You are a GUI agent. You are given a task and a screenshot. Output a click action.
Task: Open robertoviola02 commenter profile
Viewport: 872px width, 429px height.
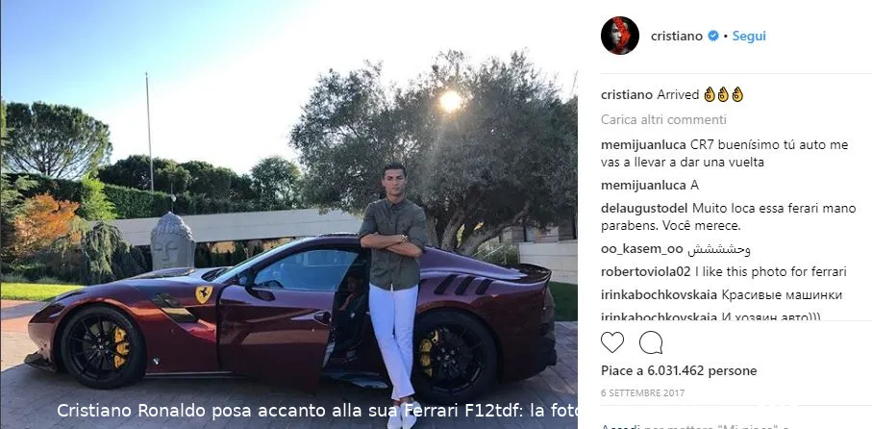(646, 272)
